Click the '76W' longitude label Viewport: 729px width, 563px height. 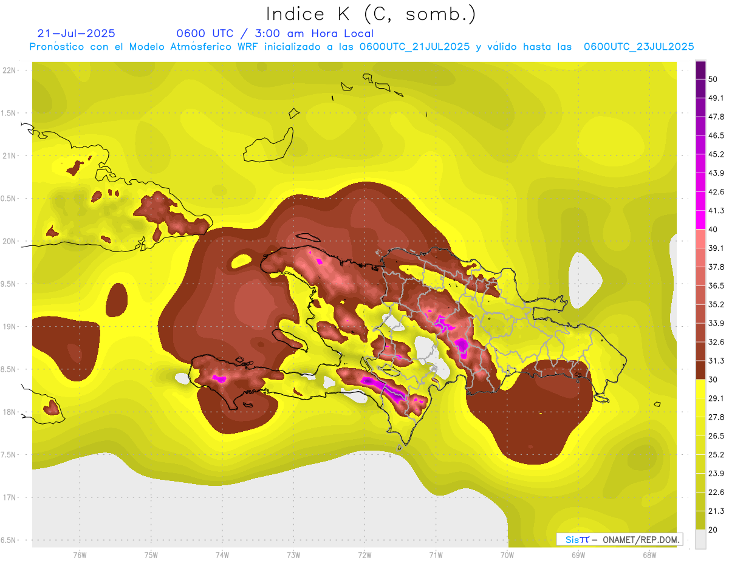(x=80, y=555)
